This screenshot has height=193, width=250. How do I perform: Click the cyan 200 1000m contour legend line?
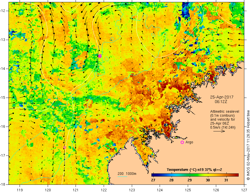pyautogui.click(x=122, y=177)
